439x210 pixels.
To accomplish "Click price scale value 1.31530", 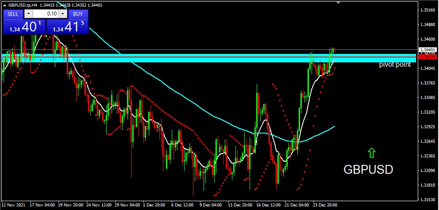I will coord(428,199).
